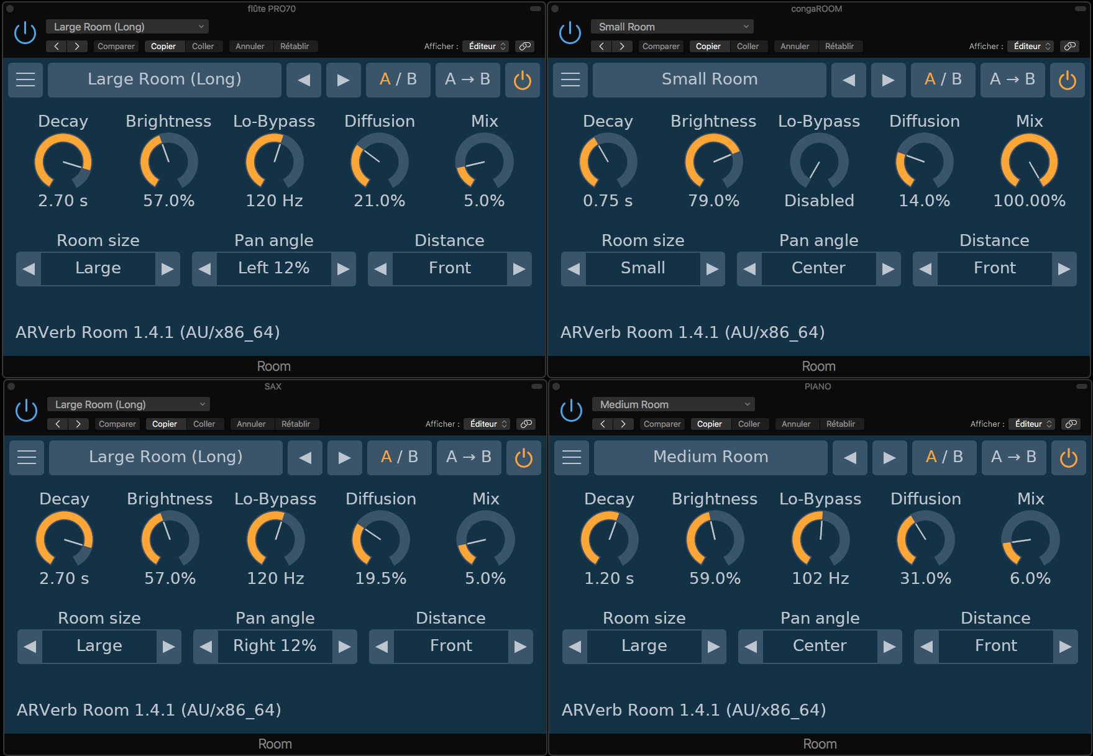Open Small Room preset dropdown in congaROOM header
The width and height of the screenshot is (1093, 756).
(672, 27)
